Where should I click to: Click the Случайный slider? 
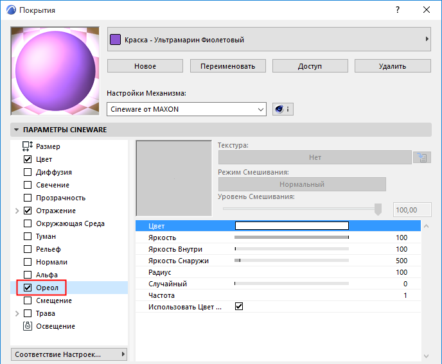coord(292,284)
